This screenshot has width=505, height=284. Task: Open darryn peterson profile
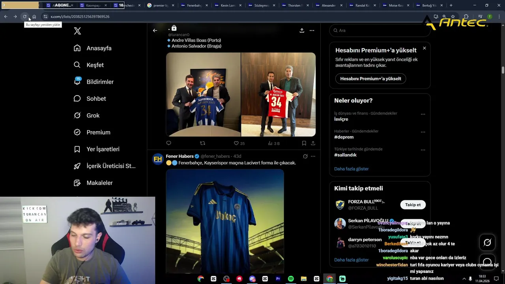pos(365,239)
